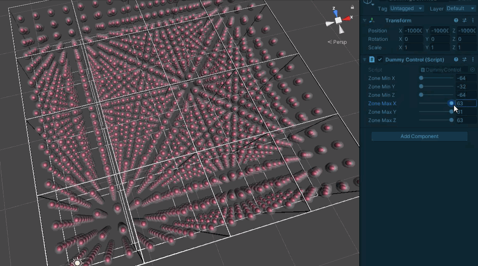Click the Zone Min X value field
The width and height of the screenshot is (478, 266).
pos(466,78)
